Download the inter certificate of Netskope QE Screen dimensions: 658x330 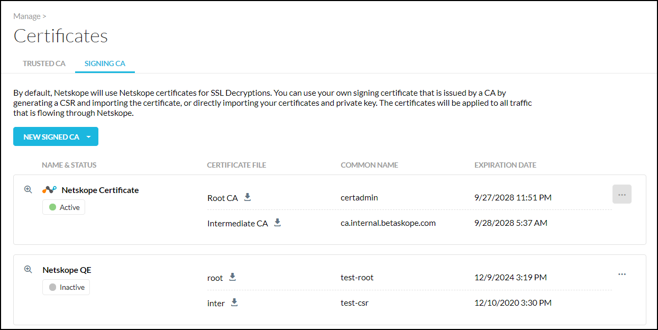point(234,302)
